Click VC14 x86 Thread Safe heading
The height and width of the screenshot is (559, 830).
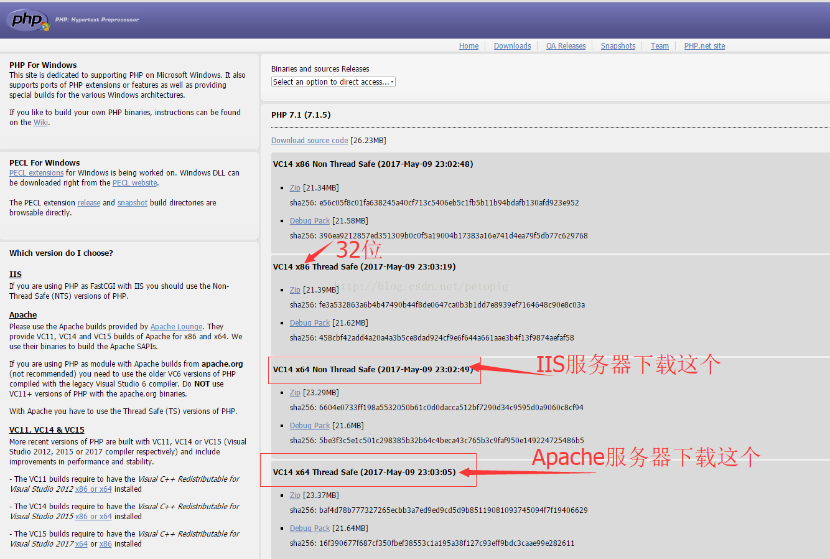tap(364, 267)
